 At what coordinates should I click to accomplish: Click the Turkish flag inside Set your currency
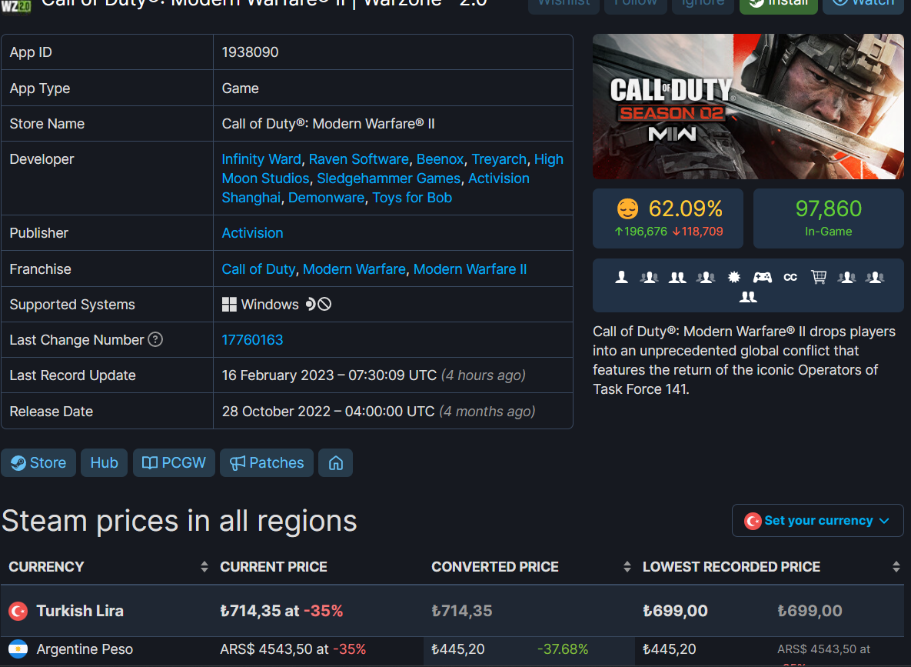coord(753,521)
